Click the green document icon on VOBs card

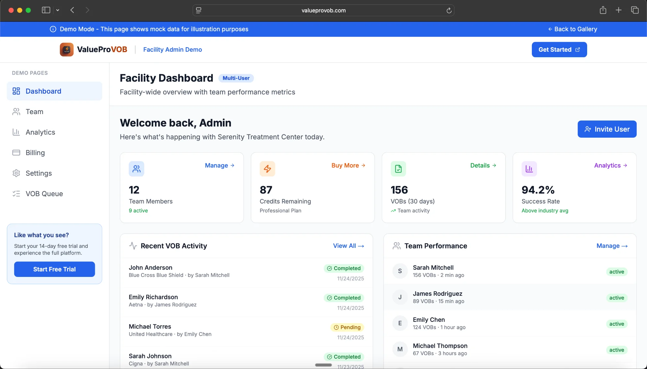[x=398, y=168]
